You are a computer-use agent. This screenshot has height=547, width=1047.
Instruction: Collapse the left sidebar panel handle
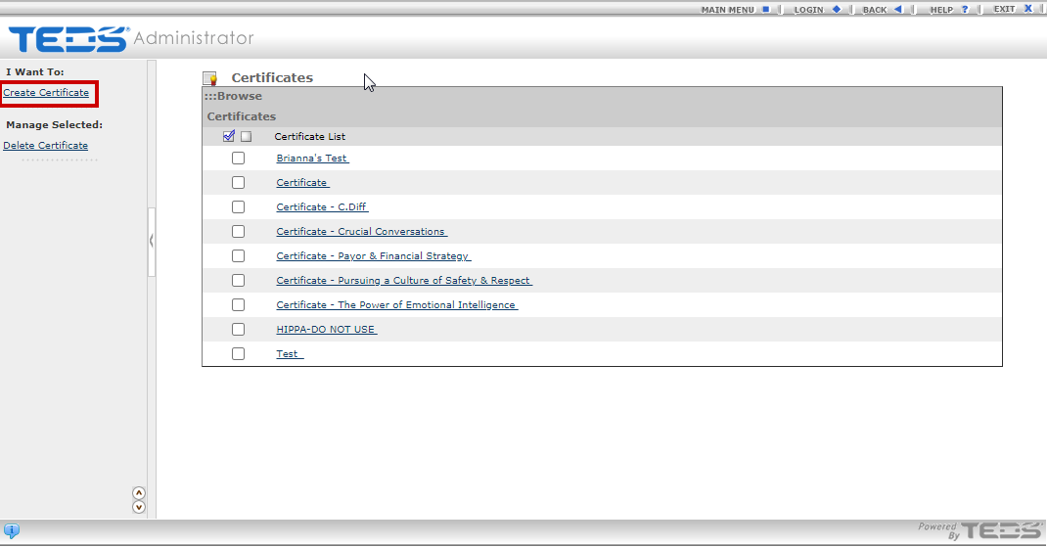[x=152, y=241]
